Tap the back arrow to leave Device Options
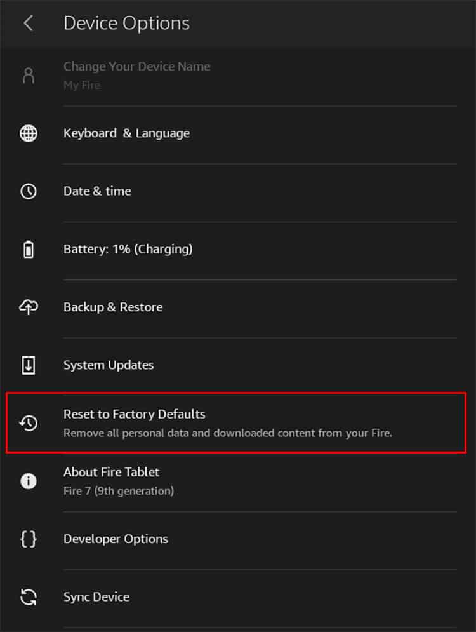The width and height of the screenshot is (476, 632). pyautogui.click(x=29, y=23)
